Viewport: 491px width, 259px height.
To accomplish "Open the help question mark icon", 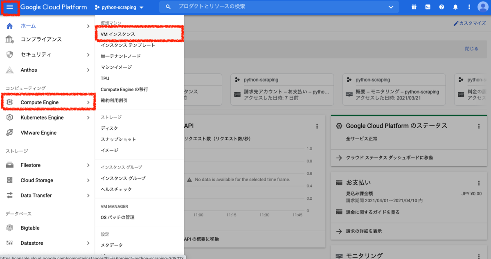I will coord(441,7).
